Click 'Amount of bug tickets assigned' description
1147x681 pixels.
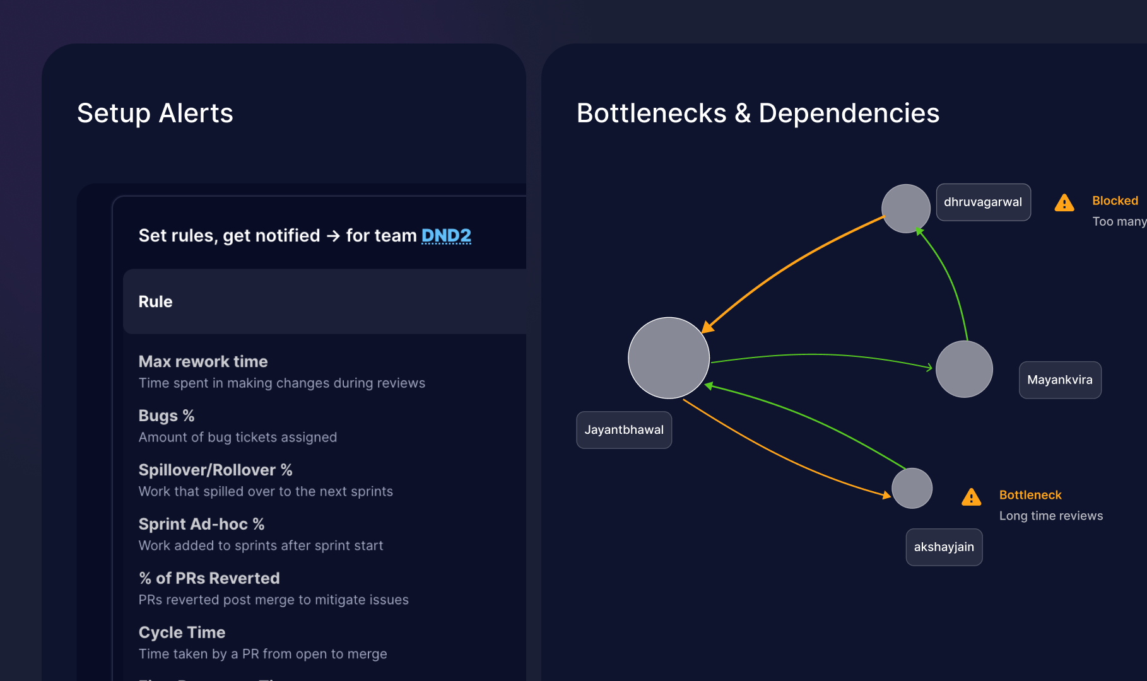[x=238, y=438]
